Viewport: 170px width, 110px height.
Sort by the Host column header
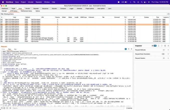[x=15, y=17]
